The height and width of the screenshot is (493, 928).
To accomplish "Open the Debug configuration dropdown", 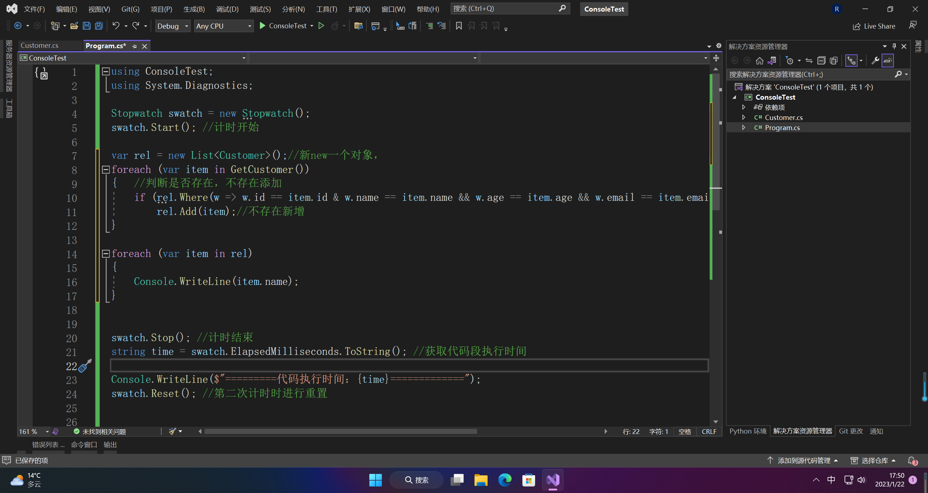I will (173, 26).
